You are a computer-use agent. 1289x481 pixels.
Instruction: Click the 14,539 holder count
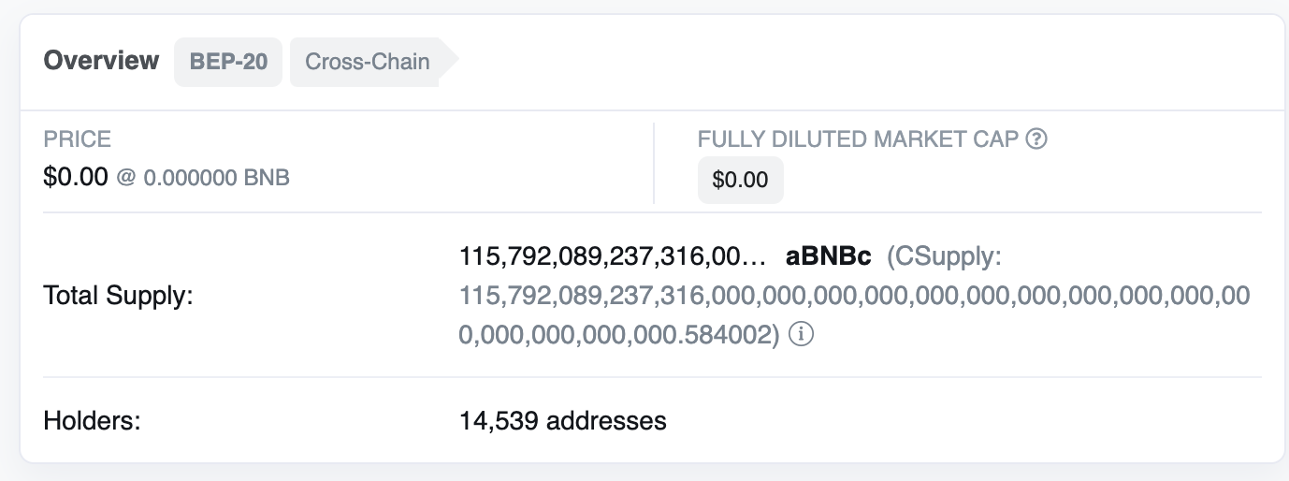tap(499, 421)
